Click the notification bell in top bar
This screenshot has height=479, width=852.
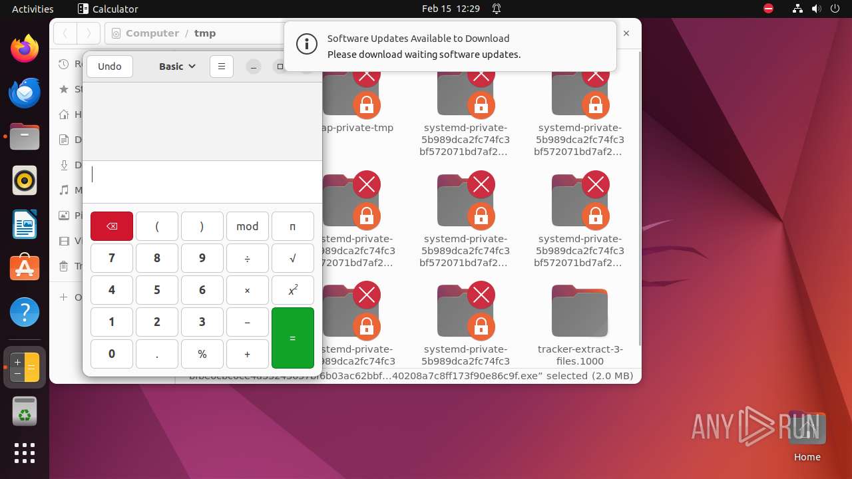point(497,9)
